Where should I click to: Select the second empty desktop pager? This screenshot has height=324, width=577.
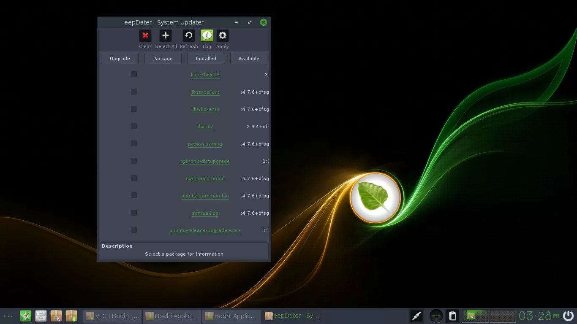(x=503, y=316)
